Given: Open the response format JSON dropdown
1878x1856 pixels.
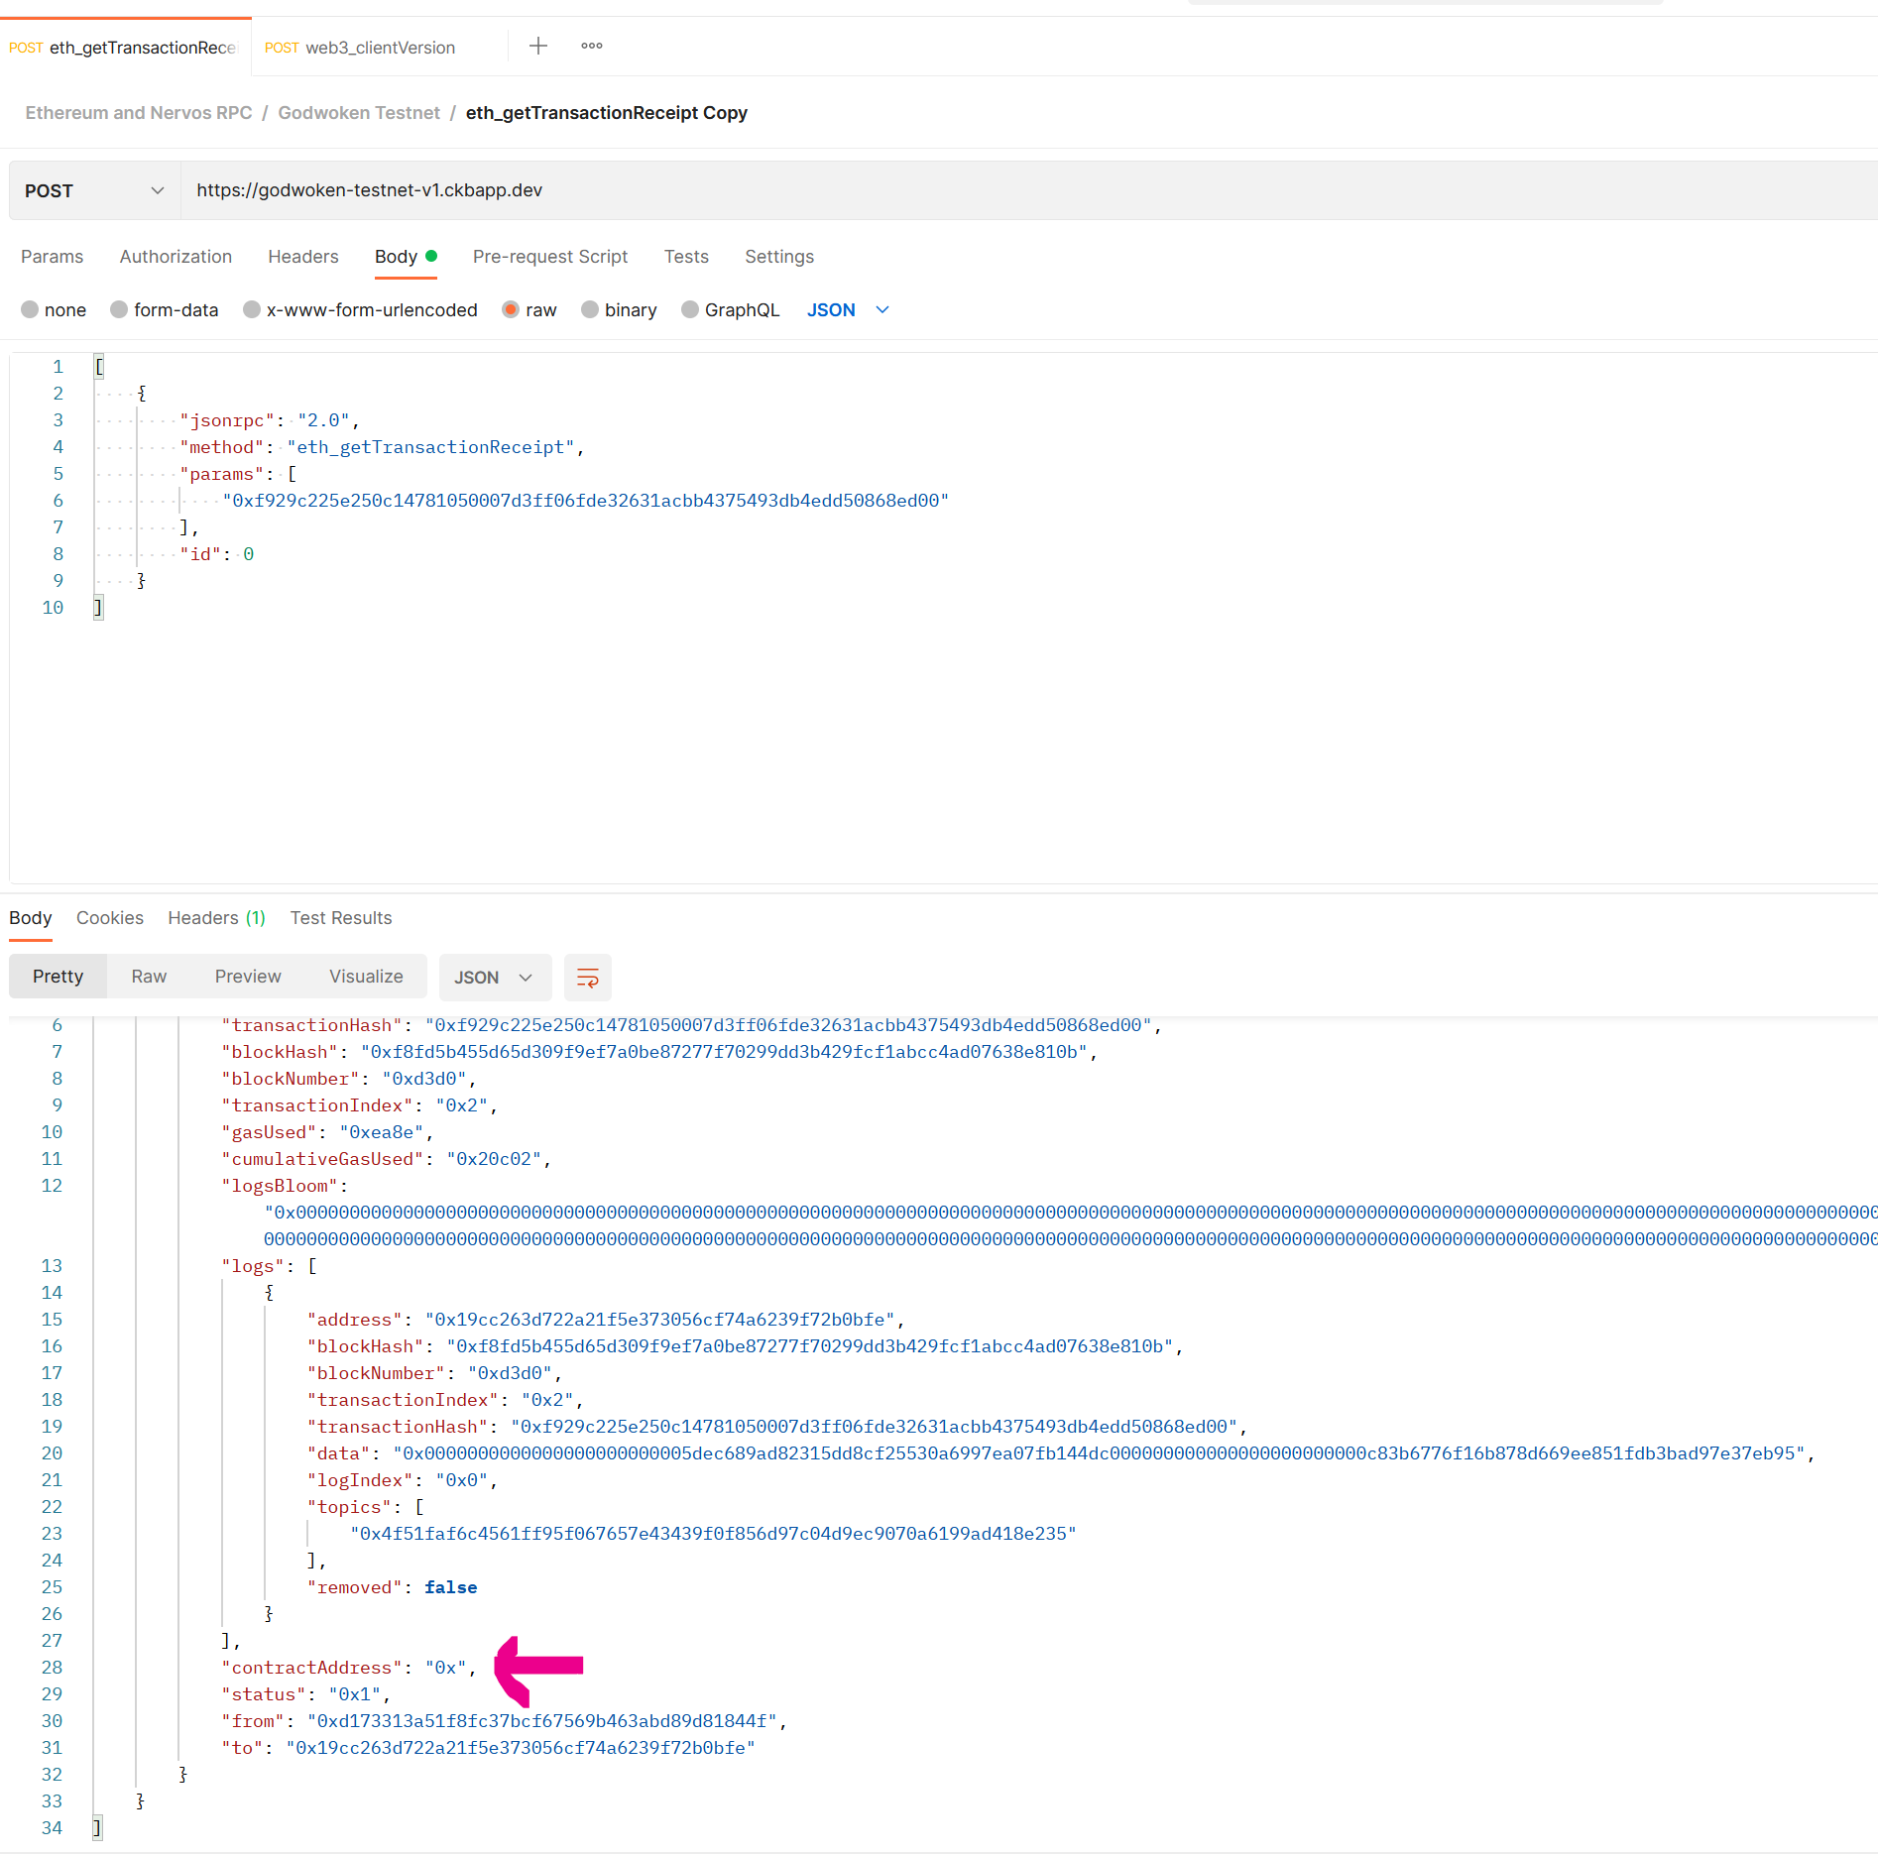Looking at the screenshot, I should pos(495,977).
